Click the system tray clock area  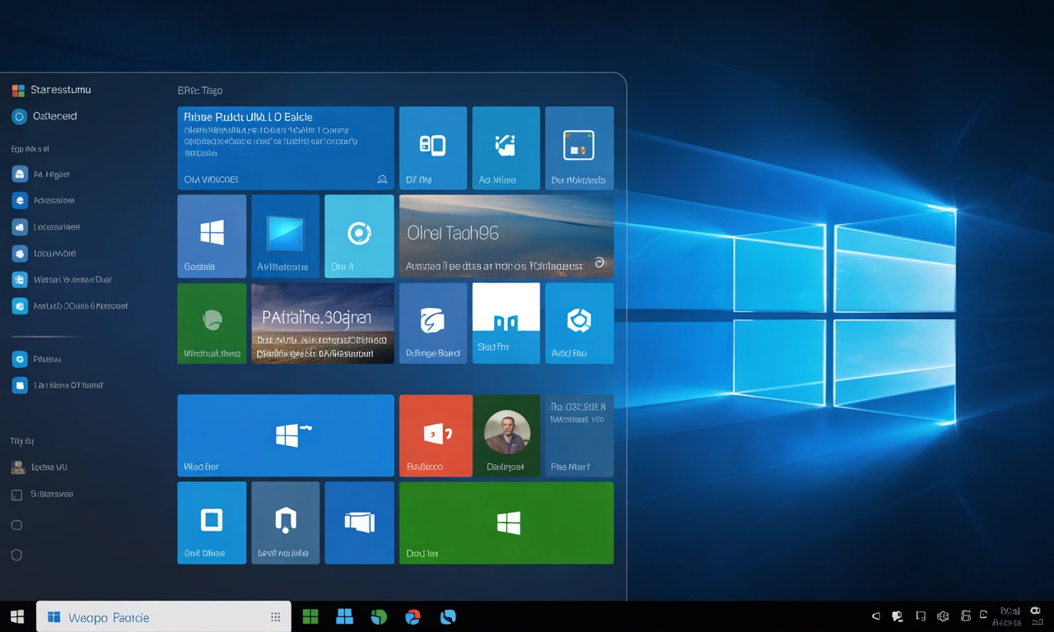pyautogui.click(x=1009, y=616)
